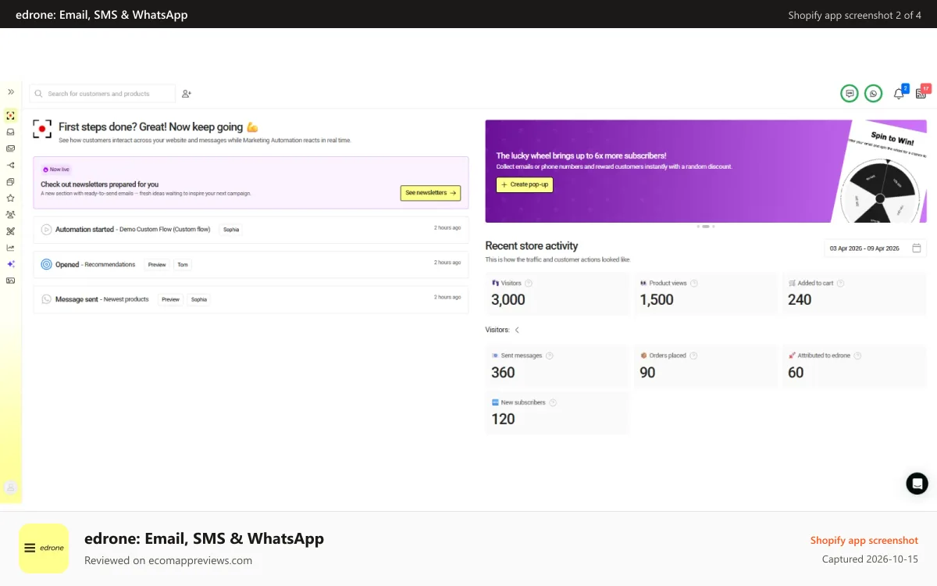Open the line chart analytics sidebar icon
This screenshot has height=586, width=937.
pyautogui.click(x=10, y=248)
